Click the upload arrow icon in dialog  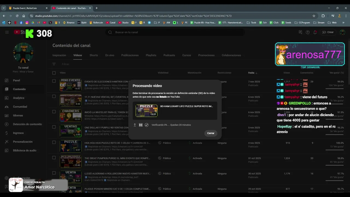(135, 125)
